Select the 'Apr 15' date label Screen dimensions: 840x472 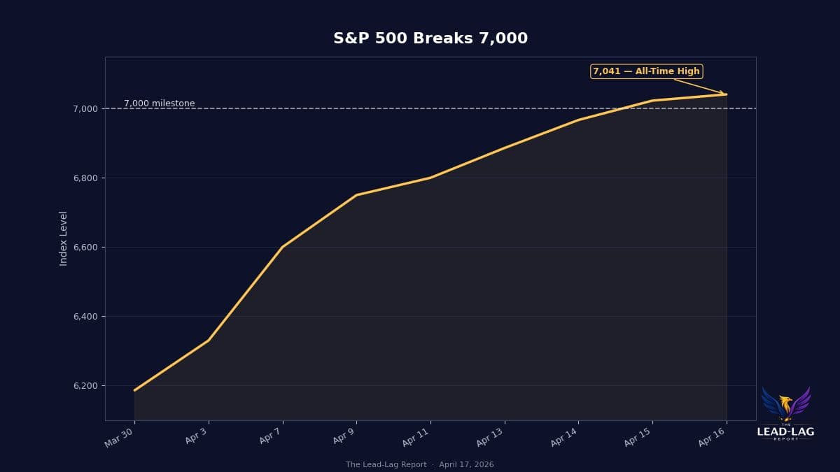(638, 437)
